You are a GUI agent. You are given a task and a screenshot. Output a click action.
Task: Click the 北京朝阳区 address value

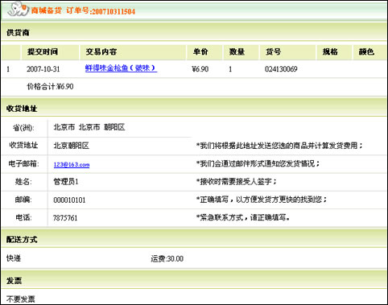pyautogui.click(x=71, y=146)
